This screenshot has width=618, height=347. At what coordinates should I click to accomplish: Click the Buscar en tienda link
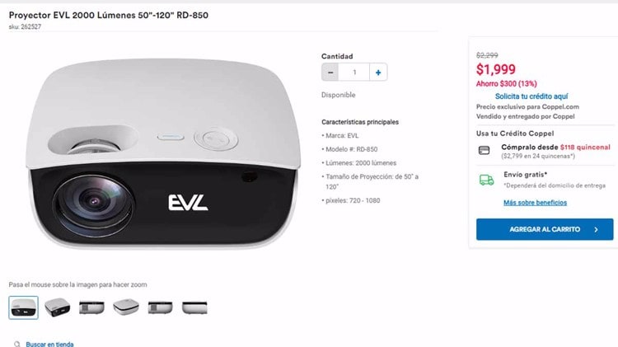(49, 345)
